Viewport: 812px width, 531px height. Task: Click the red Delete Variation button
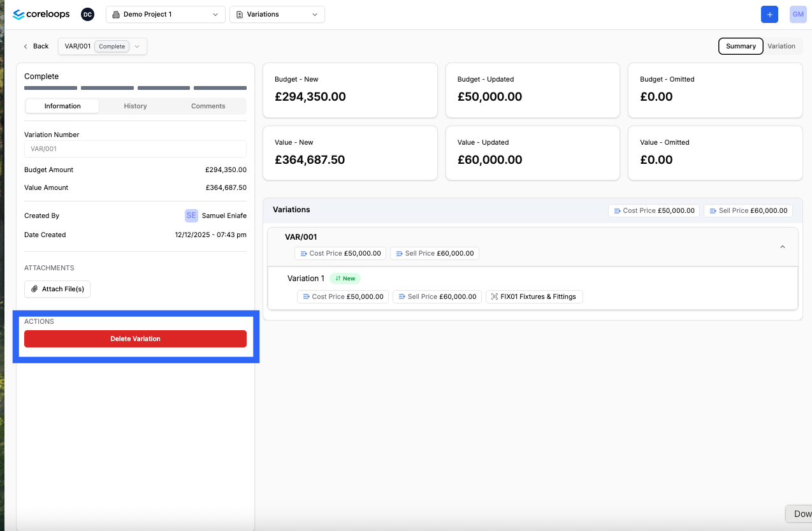coord(135,338)
